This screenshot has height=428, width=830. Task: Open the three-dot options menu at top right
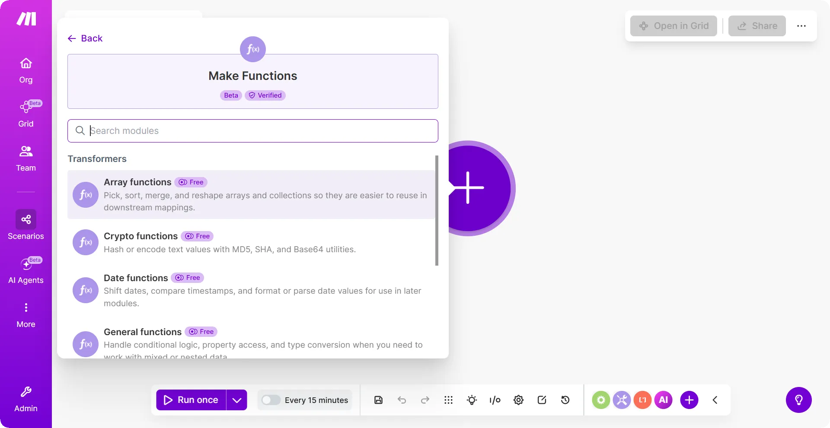(x=801, y=26)
